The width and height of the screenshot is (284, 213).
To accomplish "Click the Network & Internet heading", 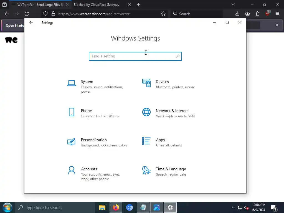I will click(172, 111).
